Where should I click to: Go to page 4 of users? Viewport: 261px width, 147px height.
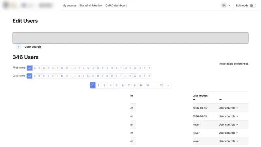[x=111, y=85]
